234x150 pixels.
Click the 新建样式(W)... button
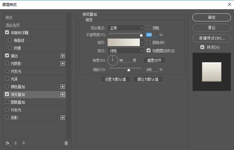[x=212, y=38]
